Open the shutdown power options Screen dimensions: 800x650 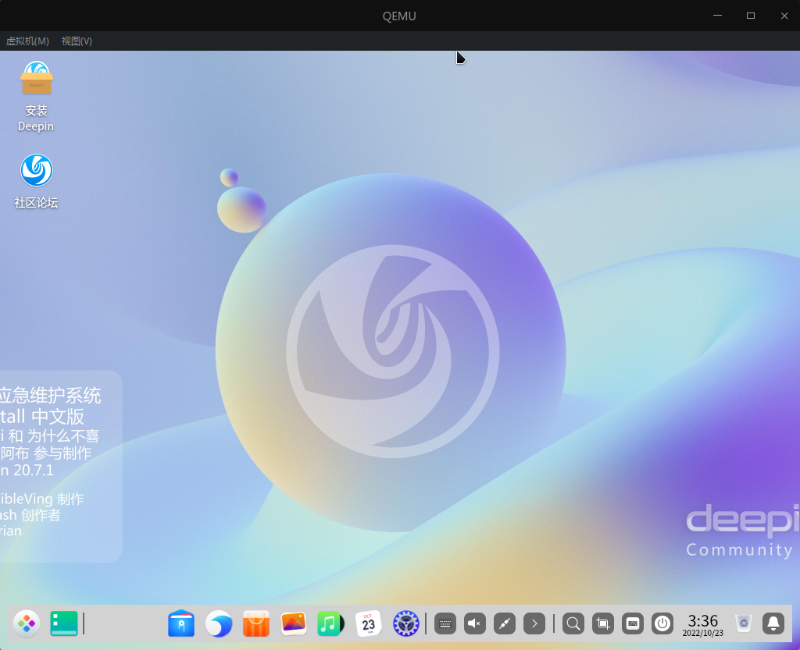click(662, 623)
